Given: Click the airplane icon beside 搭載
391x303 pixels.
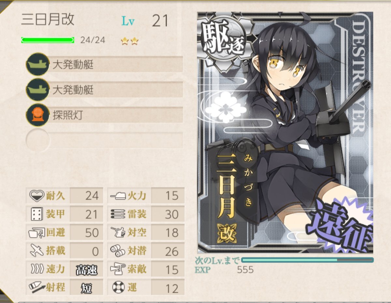Looking at the screenshot, I should point(37,251).
